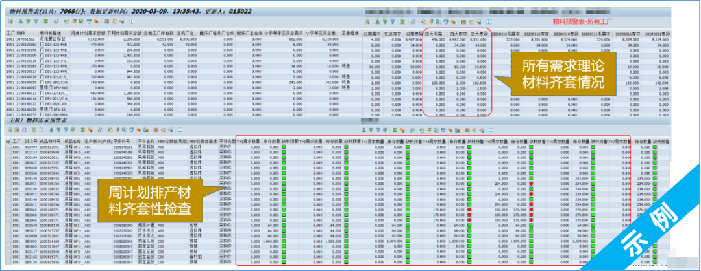
Task: Sort ascending in 主机厂物料需求预警表 toolbar
Action: [51, 130]
